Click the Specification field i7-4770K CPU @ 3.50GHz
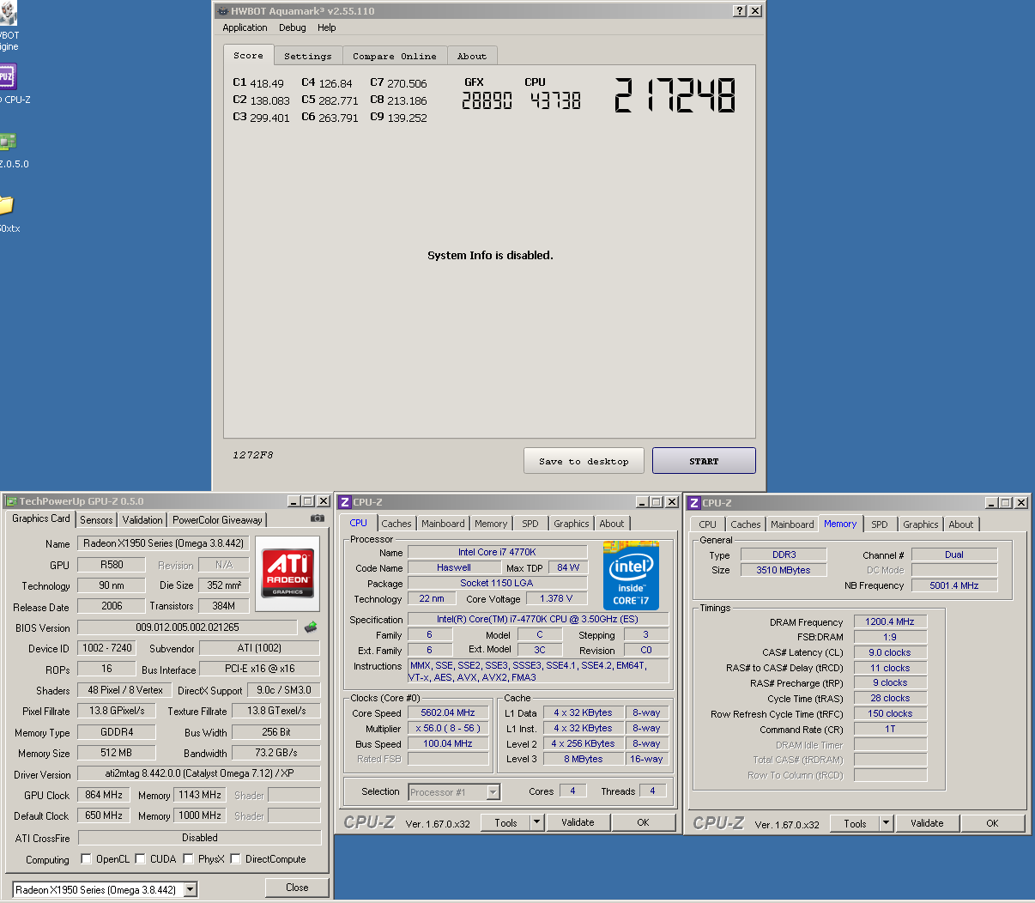The width and height of the screenshot is (1035, 903). coord(537,619)
